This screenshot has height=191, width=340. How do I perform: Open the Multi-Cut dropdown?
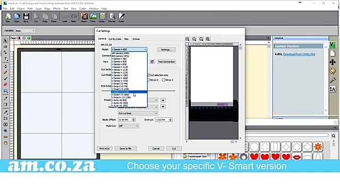129,126
